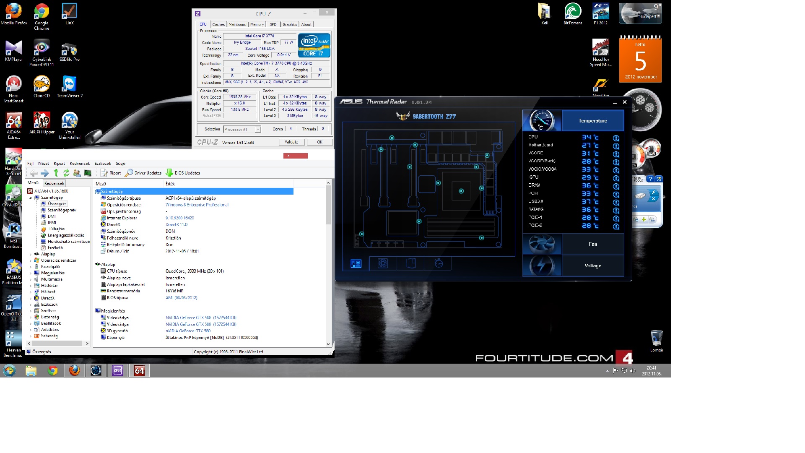Open the CPU-Z processor Selection dropdown
Viewport: 805px width, 453px height.
[242, 129]
